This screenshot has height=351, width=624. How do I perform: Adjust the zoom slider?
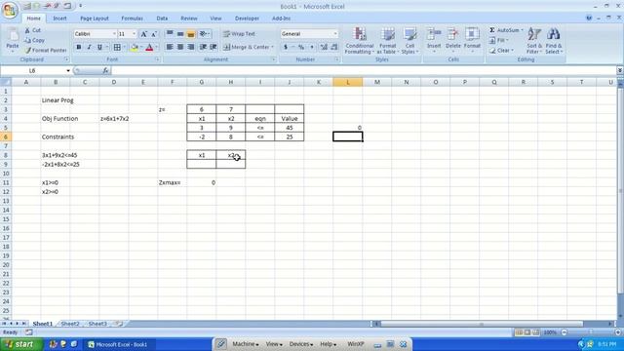coord(591,332)
